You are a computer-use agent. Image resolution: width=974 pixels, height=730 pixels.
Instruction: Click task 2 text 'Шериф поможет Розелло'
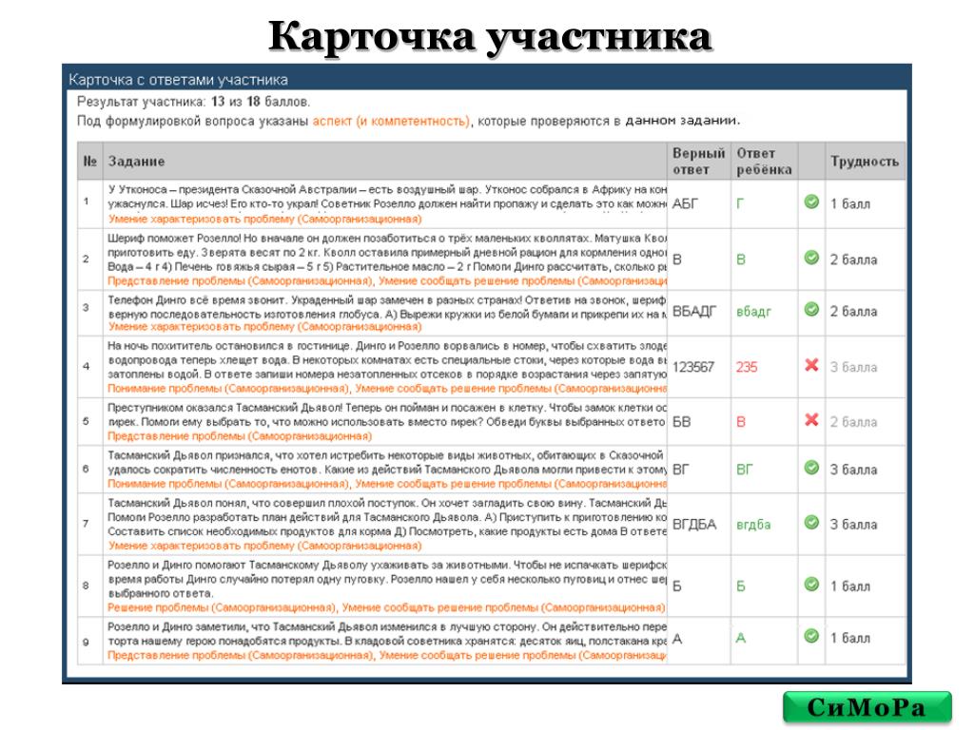point(387,253)
